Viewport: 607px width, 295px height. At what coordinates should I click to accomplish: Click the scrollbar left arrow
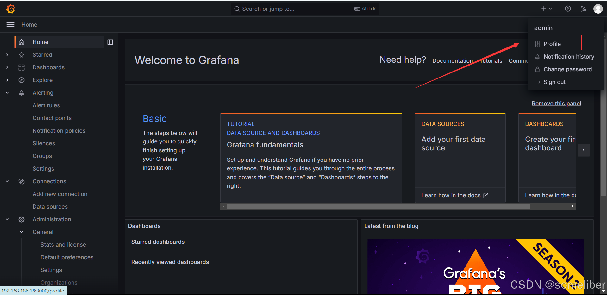coord(224,206)
